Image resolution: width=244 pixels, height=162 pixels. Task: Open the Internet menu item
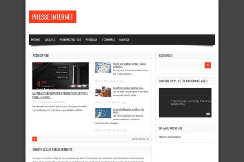click(36, 40)
